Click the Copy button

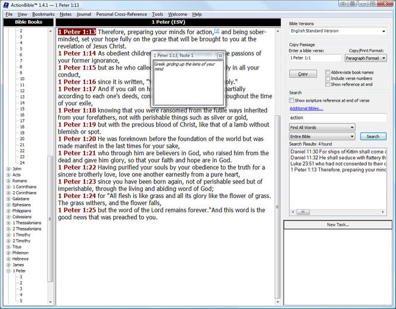pyautogui.click(x=303, y=74)
